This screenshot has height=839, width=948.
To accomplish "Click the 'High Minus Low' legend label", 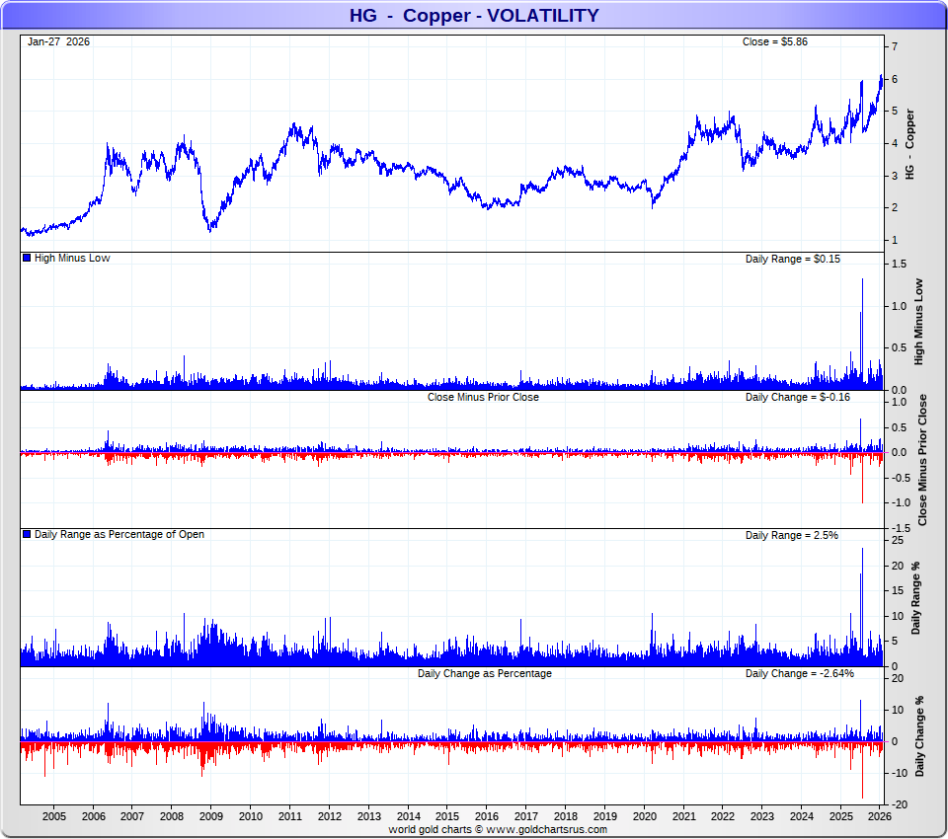I will [x=72, y=258].
